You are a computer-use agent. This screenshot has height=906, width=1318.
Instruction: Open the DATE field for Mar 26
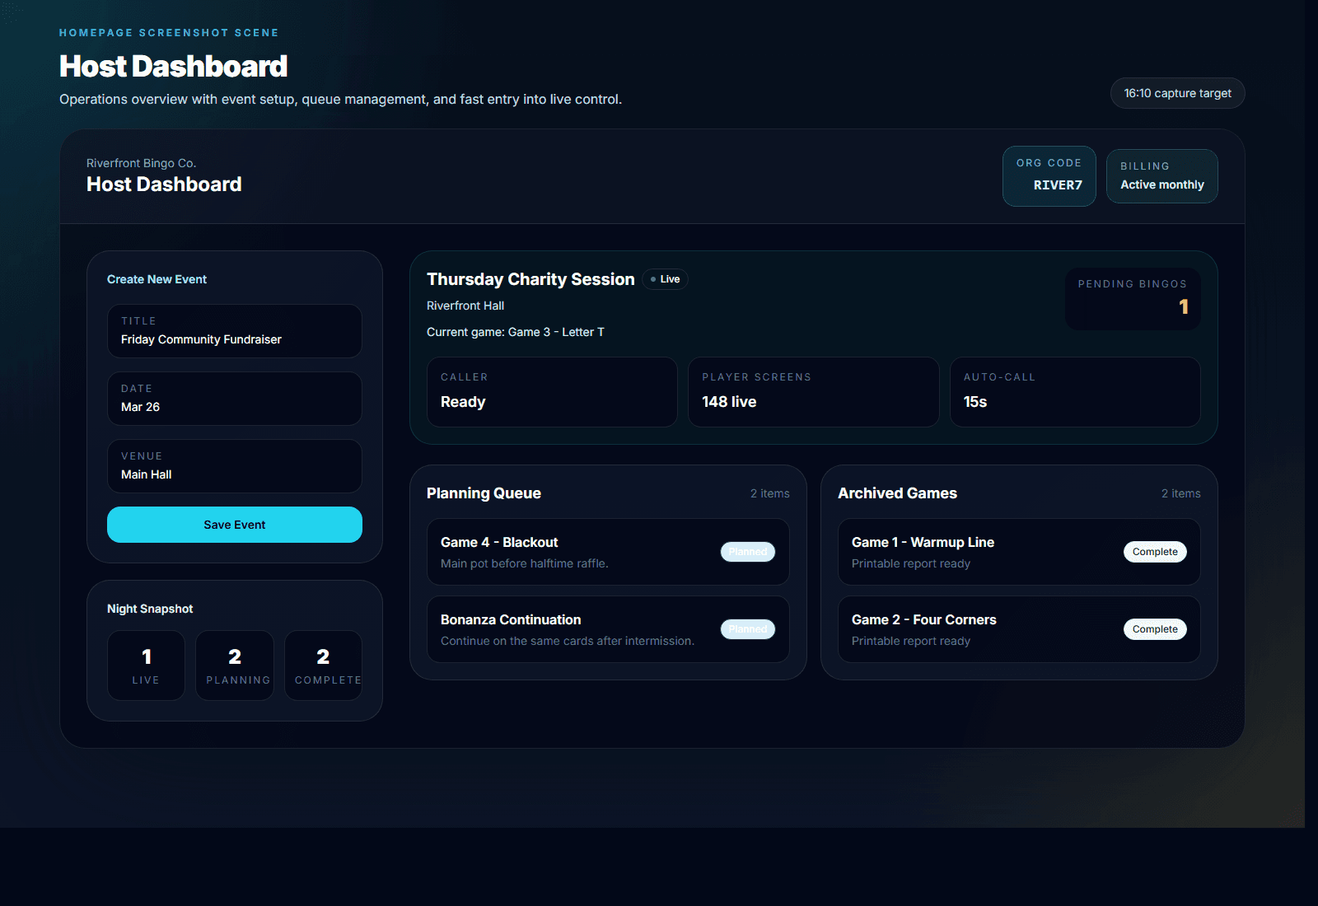point(234,399)
